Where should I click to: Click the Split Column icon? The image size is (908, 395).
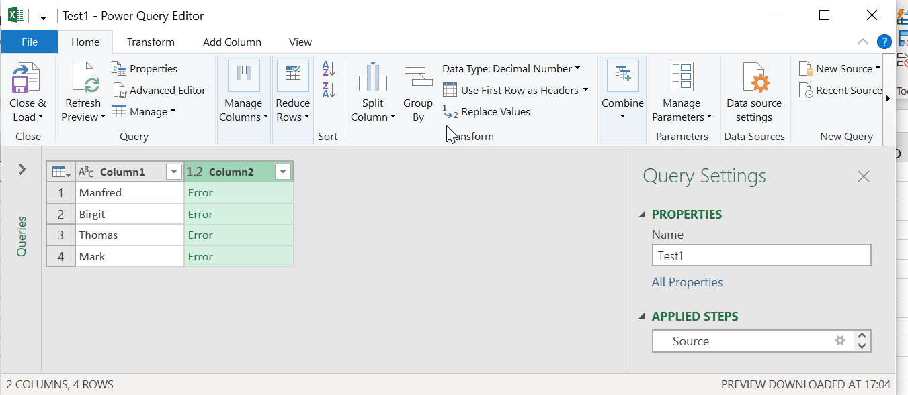(x=372, y=77)
